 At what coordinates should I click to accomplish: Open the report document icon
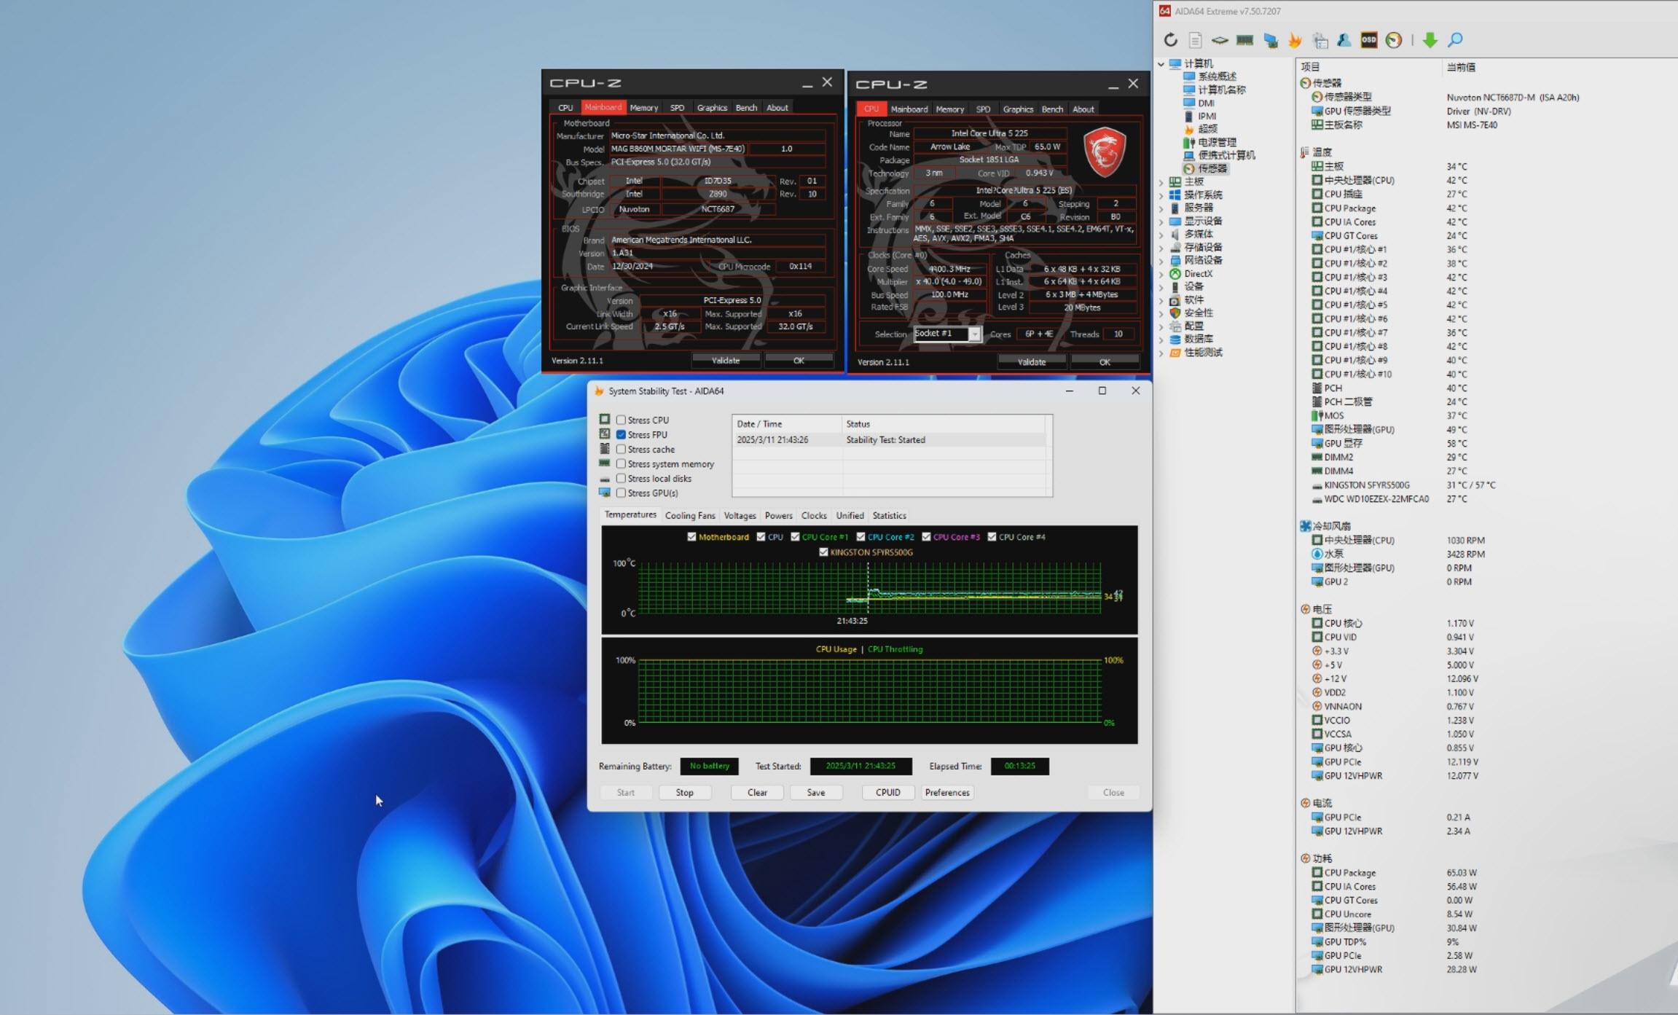coord(1195,40)
